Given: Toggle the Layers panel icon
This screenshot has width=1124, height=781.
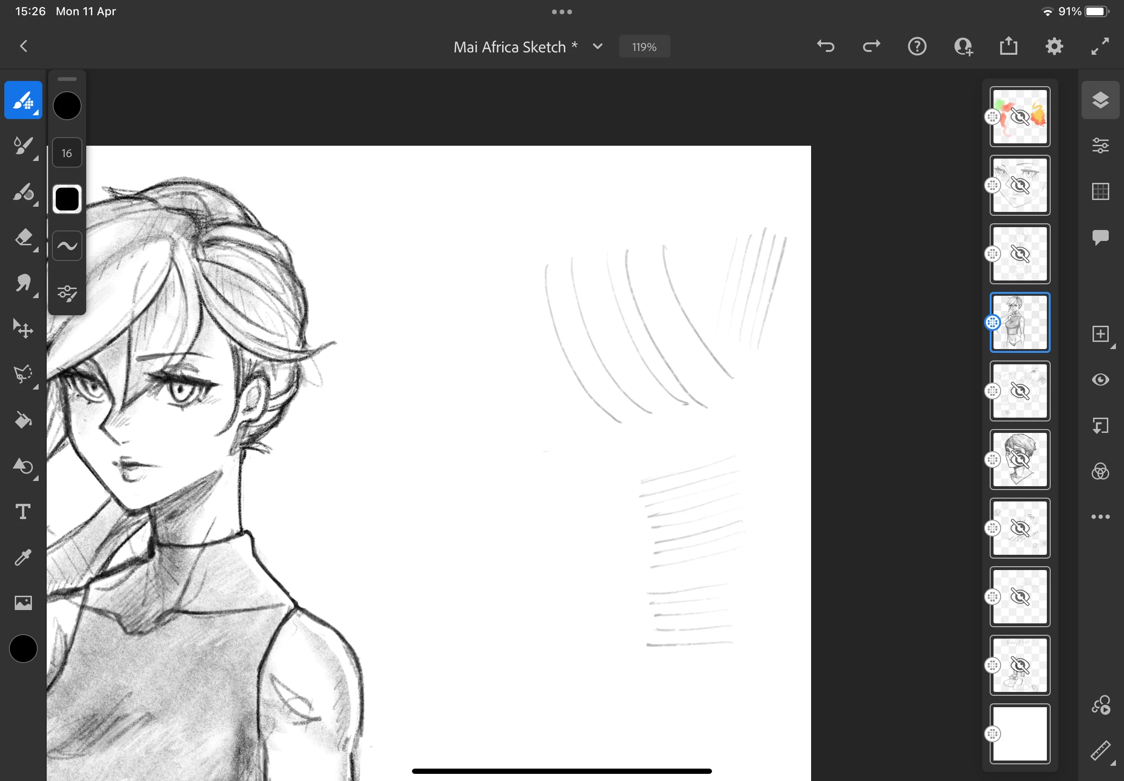Looking at the screenshot, I should click(1100, 100).
